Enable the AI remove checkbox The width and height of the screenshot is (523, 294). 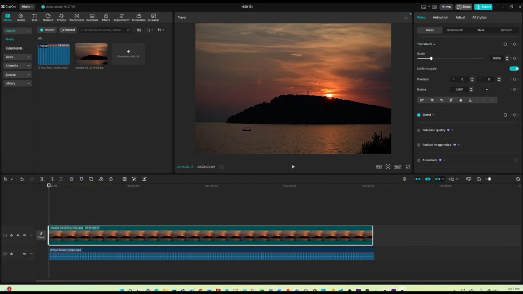point(419,160)
